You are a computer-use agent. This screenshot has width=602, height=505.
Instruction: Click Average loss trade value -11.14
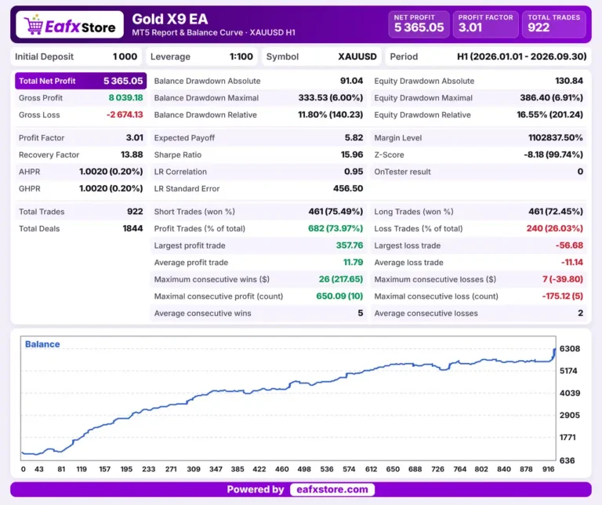pos(571,262)
